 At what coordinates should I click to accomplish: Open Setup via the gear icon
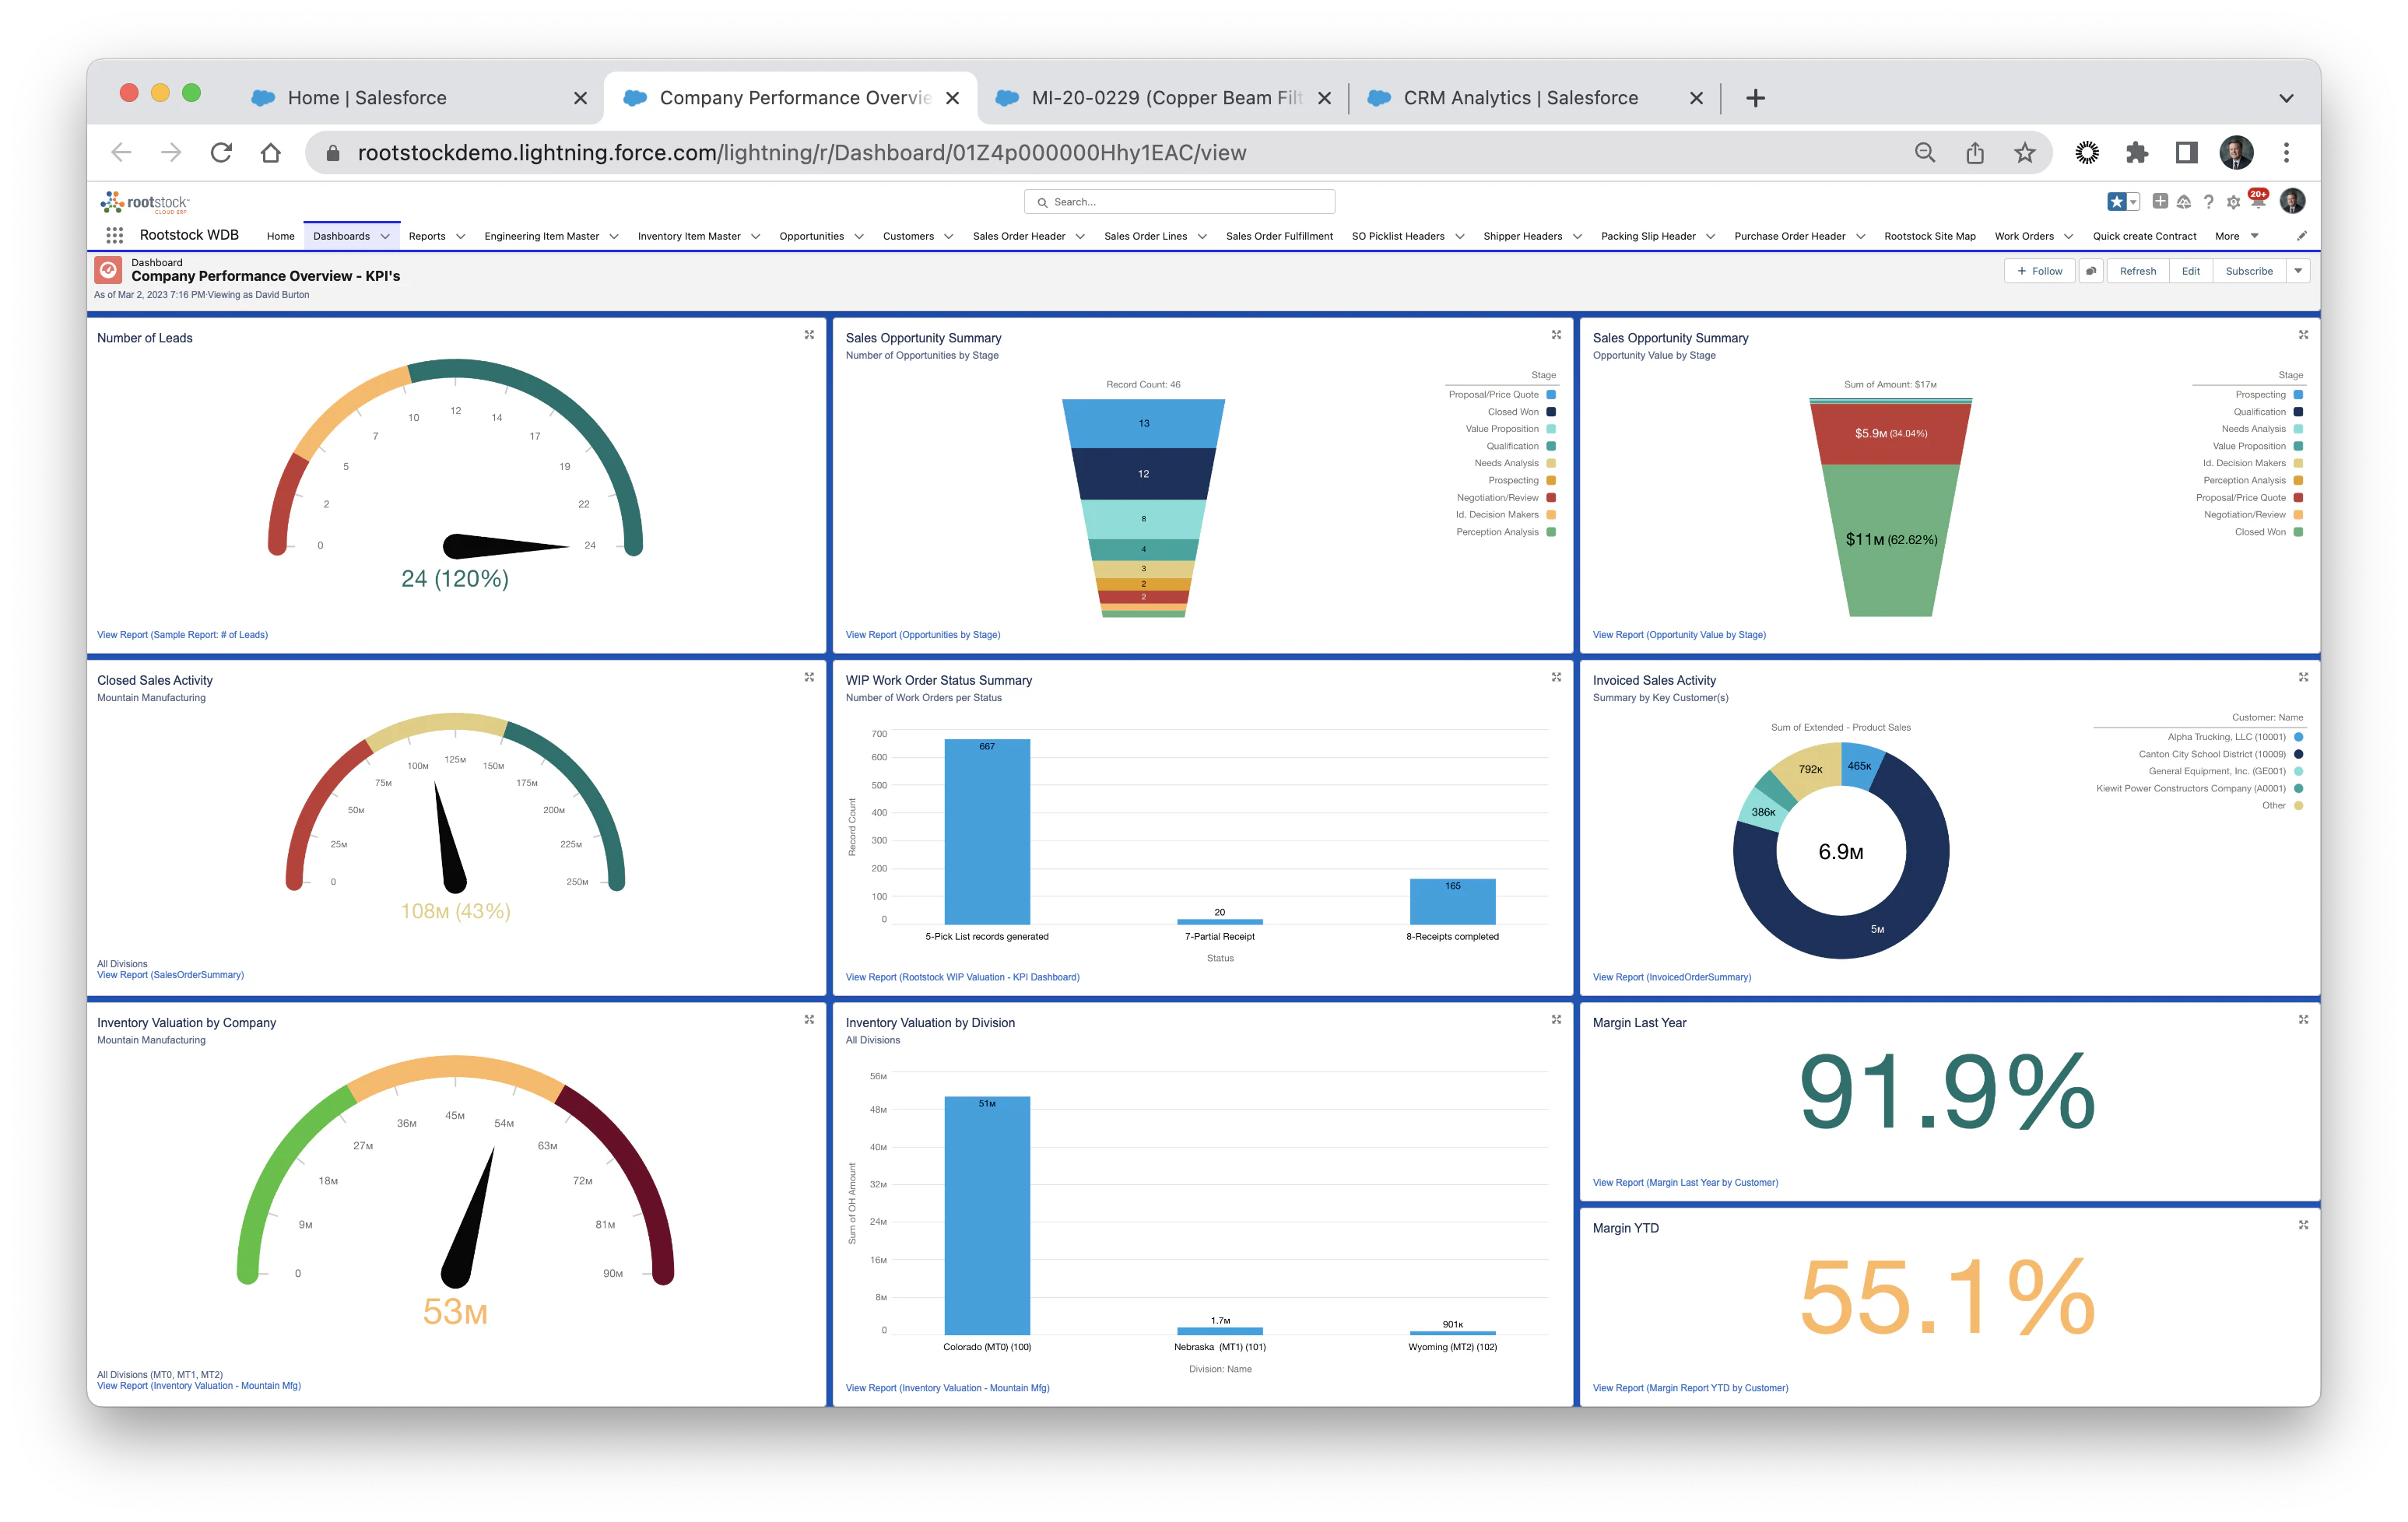(x=2232, y=201)
